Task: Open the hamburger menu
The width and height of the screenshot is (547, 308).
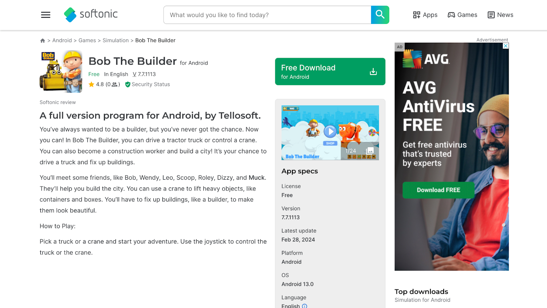Action: tap(45, 15)
